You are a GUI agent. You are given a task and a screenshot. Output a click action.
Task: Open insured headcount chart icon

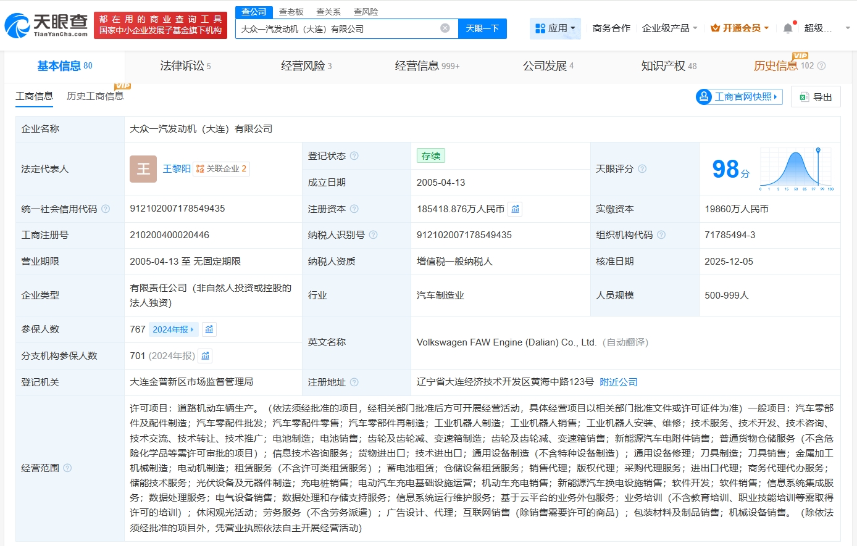point(209,329)
